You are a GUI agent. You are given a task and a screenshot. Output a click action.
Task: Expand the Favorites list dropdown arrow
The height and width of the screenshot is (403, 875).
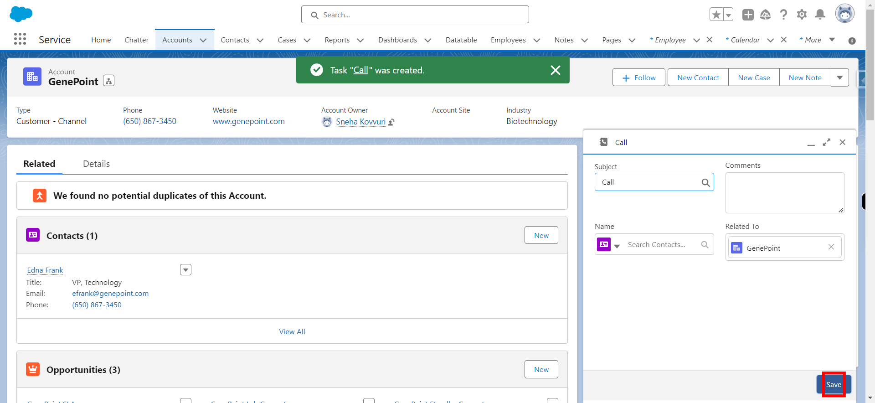click(x=728, y=15)
